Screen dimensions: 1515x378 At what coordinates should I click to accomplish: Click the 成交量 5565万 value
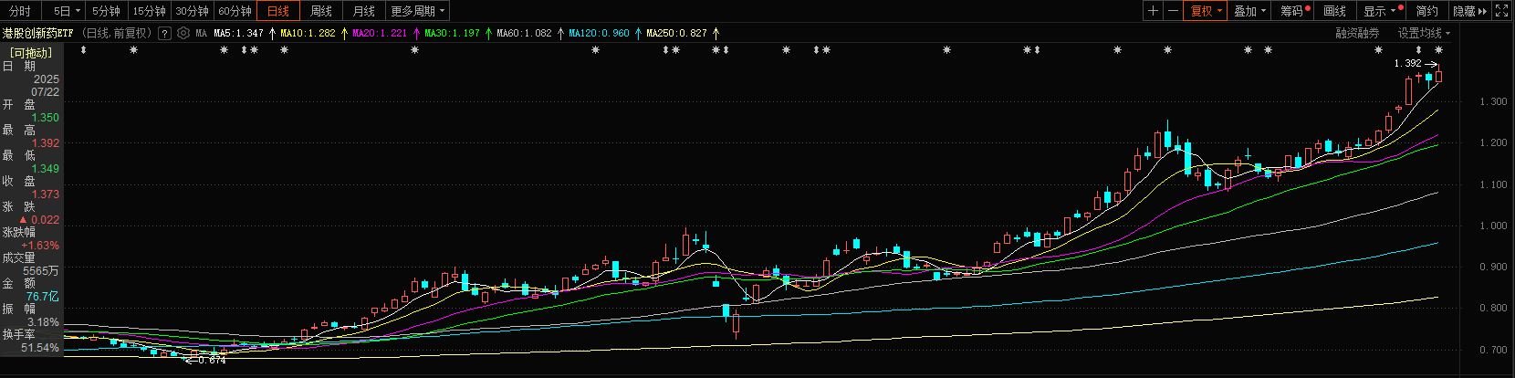click(x=41, y=271)
